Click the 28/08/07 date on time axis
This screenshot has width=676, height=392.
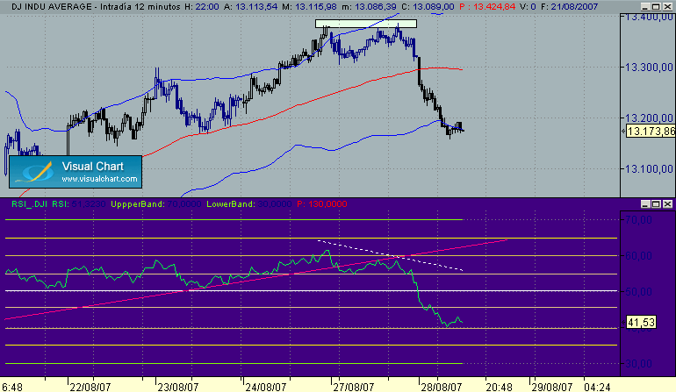tap(442, 387)
